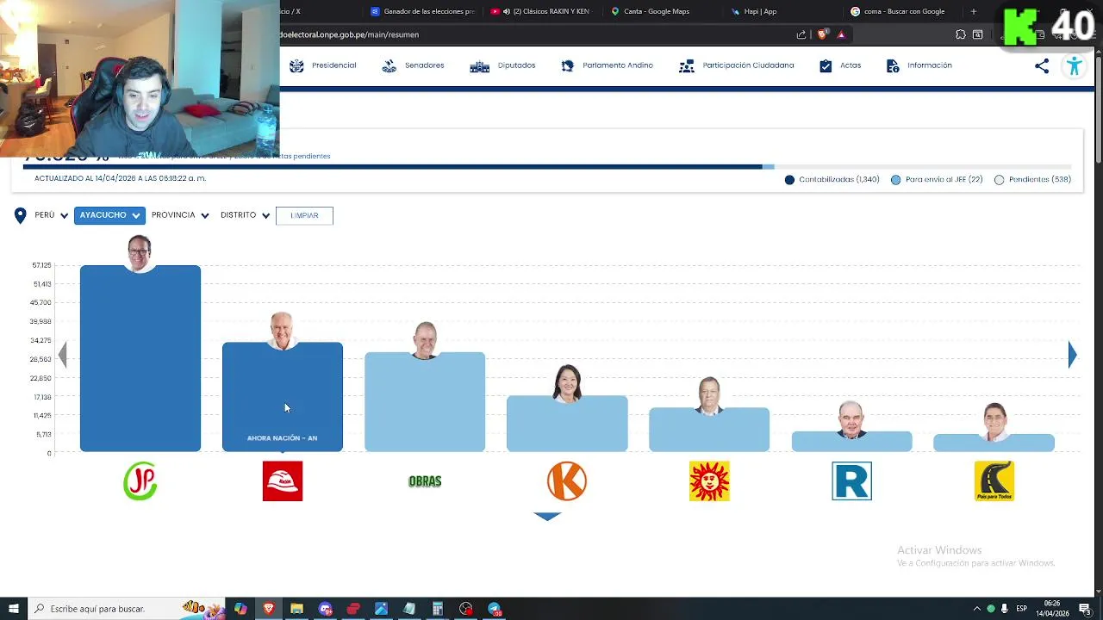Click the AHORA NACIÓN - AN bar
Viewport: 1103px width, 620px height.
pyautogui.click(x=283, y=397)
